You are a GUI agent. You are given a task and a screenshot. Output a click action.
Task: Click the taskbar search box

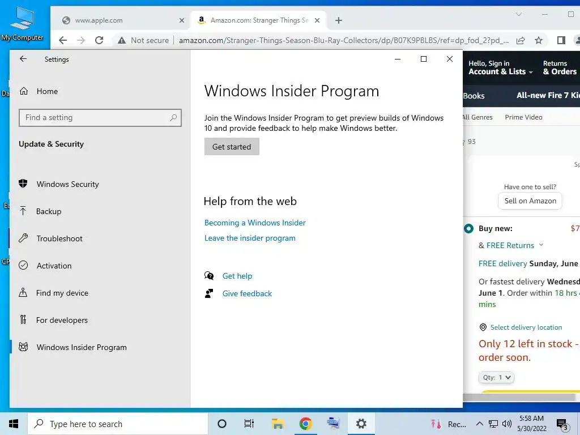point(118,424)
